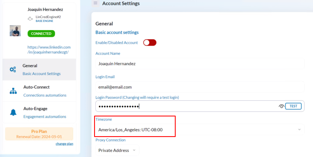This screenshot has width=313, height=157.
Task: Click the Account Name input field
Action: pos(200,64)
